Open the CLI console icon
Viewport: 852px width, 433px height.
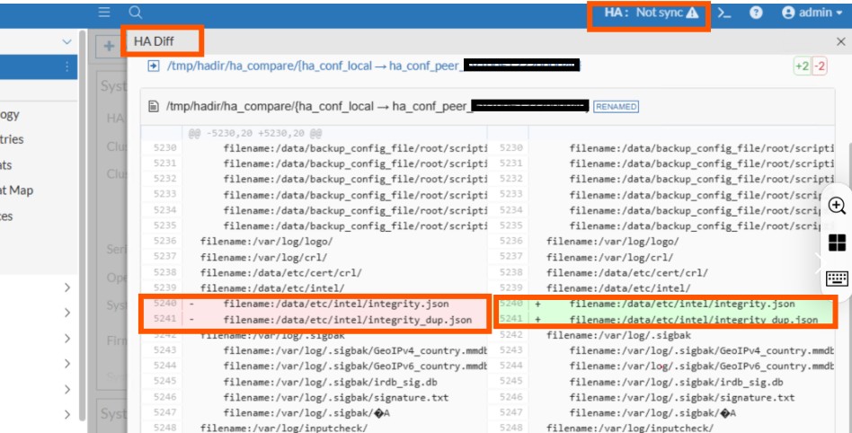pos(723,13)
